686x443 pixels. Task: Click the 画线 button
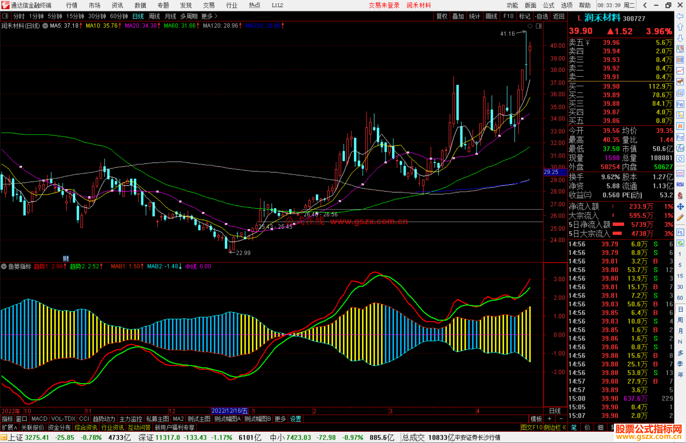(491, 16)
